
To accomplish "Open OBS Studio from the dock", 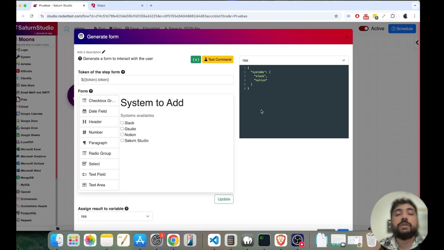I will click(297, 240).
